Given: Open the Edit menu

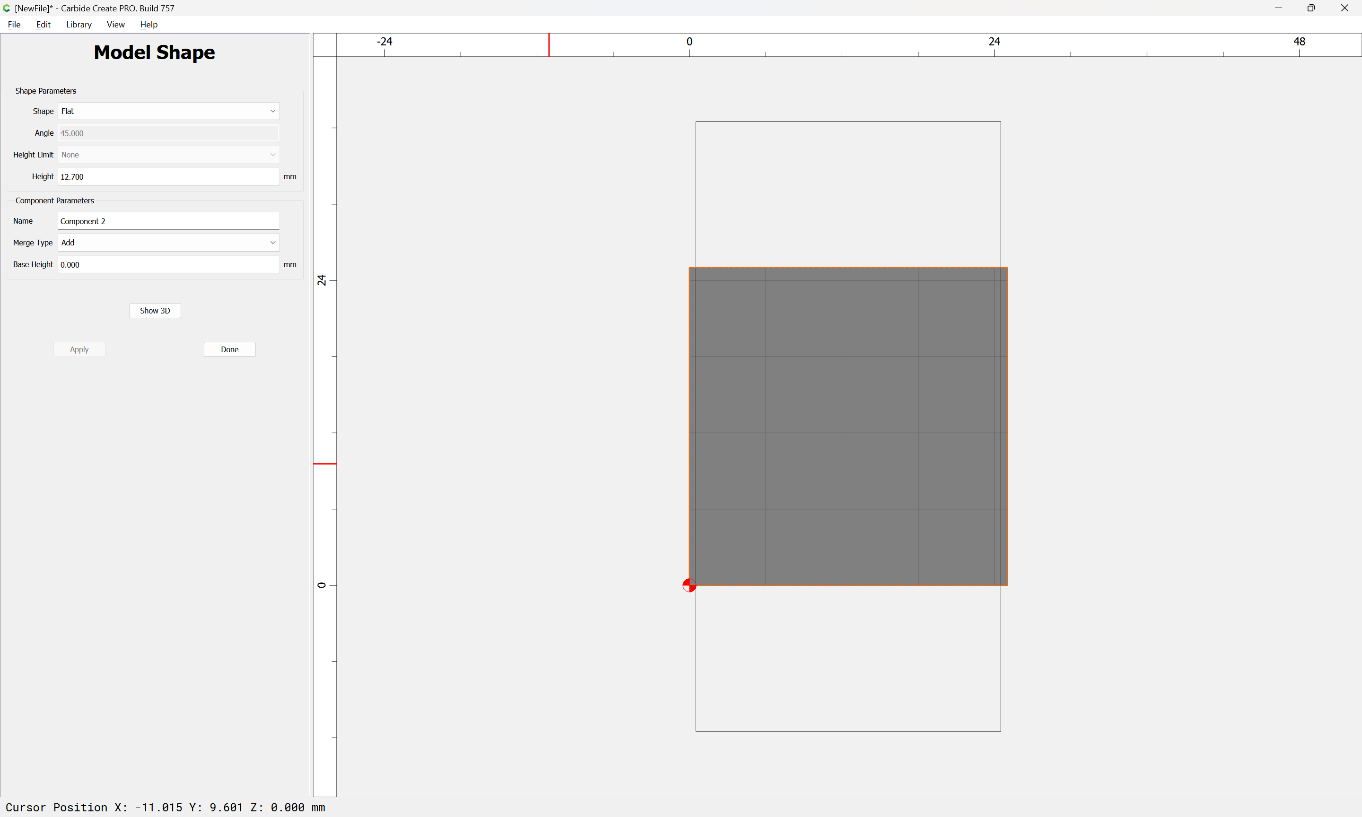Looking at the screenshot, I should [43, 24].
